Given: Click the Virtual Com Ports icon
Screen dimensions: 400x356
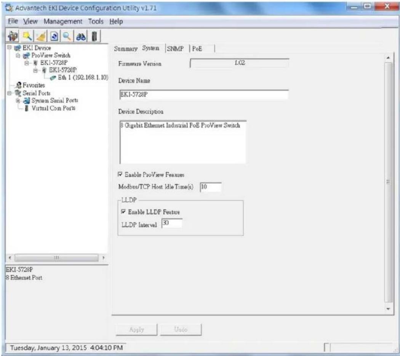Looking at the screenshot, I should click(x=27, y=108).
